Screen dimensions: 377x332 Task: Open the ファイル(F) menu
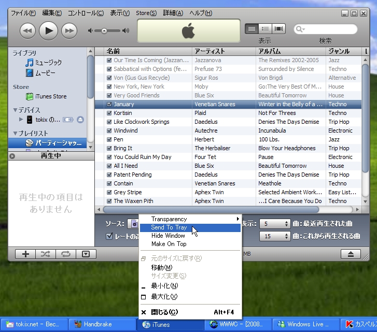click(23, 13)
